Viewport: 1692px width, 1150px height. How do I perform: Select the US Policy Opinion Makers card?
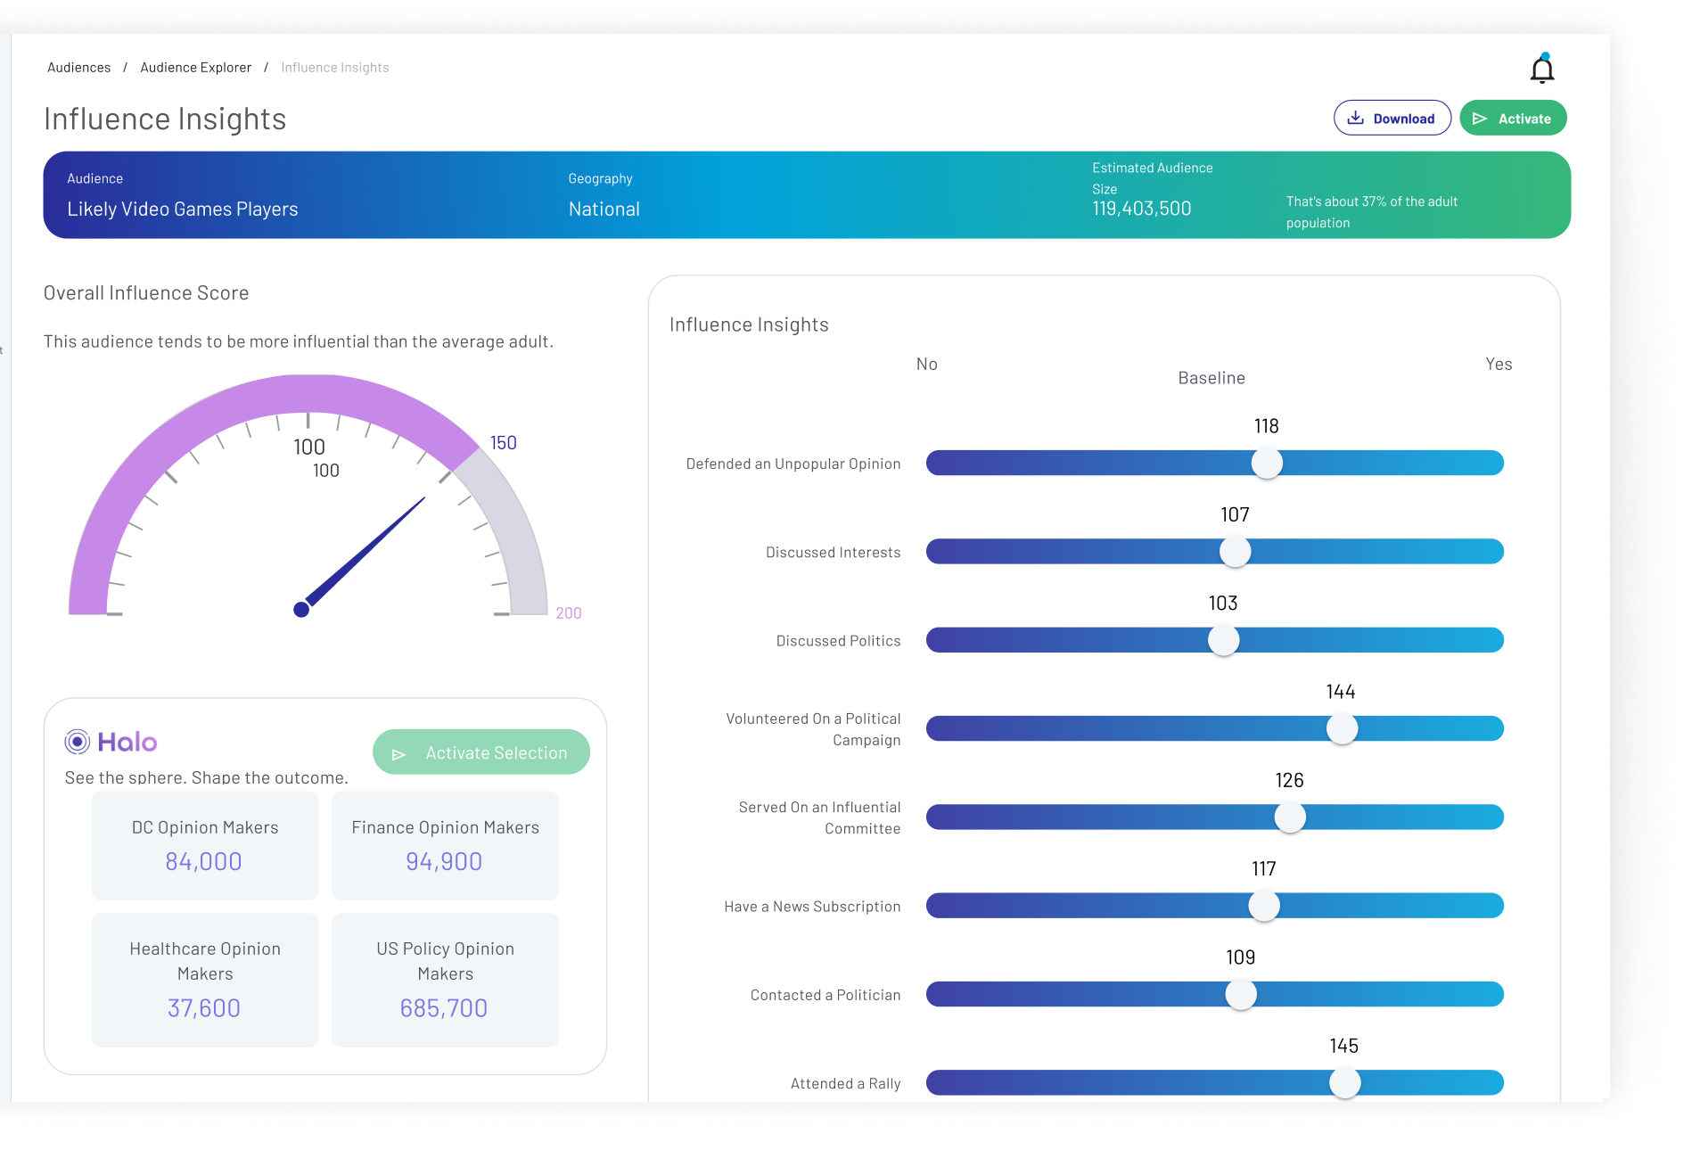pyautogui.click(x=446, y=980)
